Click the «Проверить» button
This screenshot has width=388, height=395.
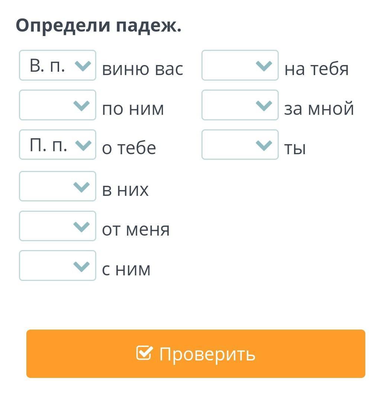pos(196,354)
